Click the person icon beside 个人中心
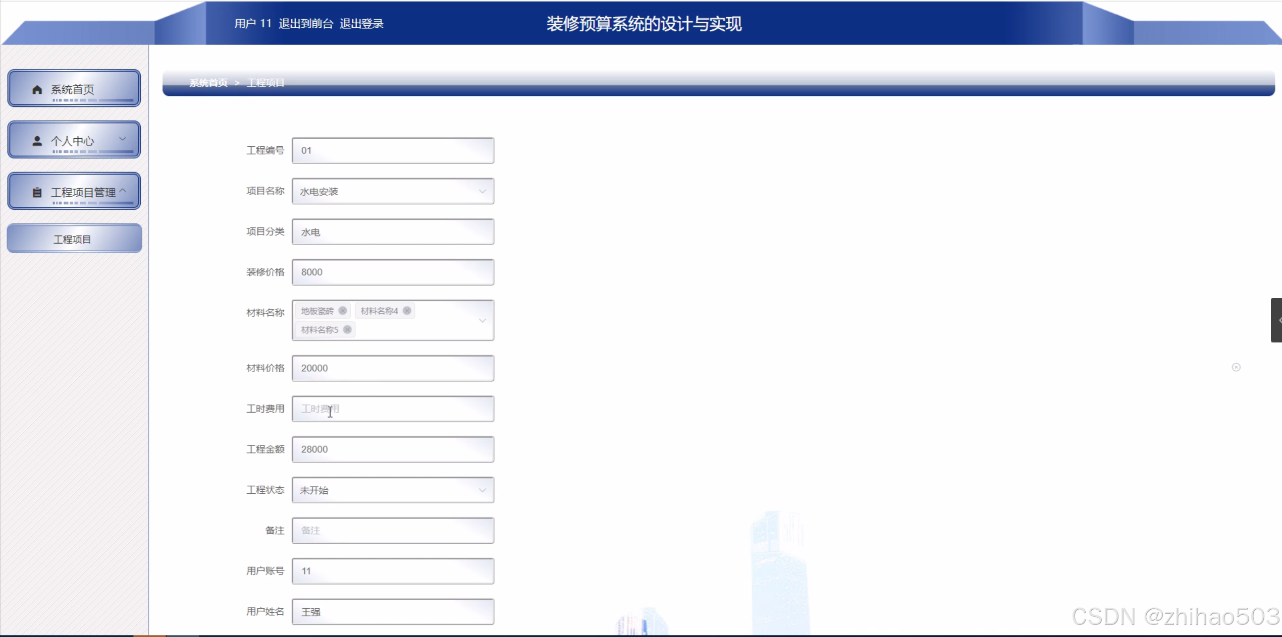Image resolution: width=1282 pixels, height=637 pixels. point(37,141)
